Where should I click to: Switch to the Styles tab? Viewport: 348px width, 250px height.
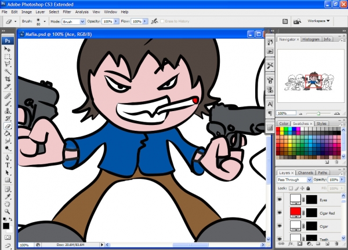pos(321,124)
